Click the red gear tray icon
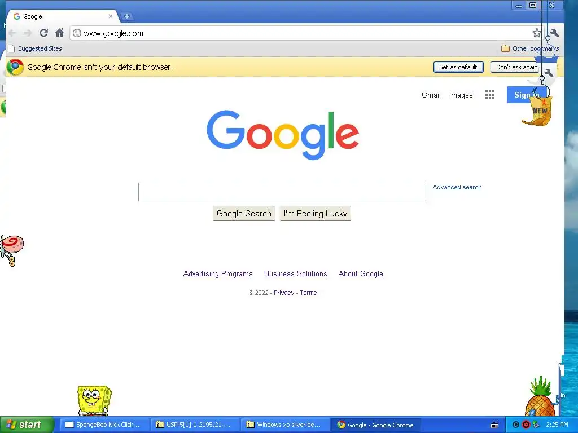Image resolution: width=578 pixels, height=433 pixels. [526, 425]
